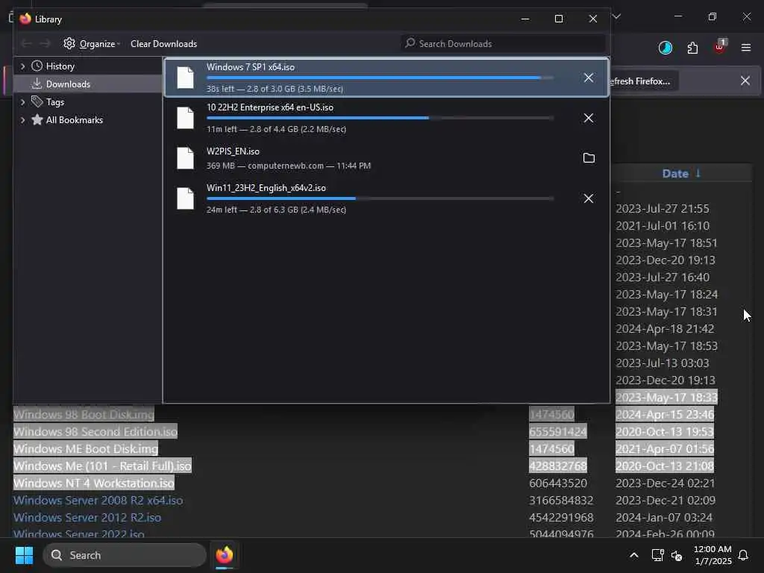
Task: Open the Windows Start menu
Action: (x=25, y=555)
